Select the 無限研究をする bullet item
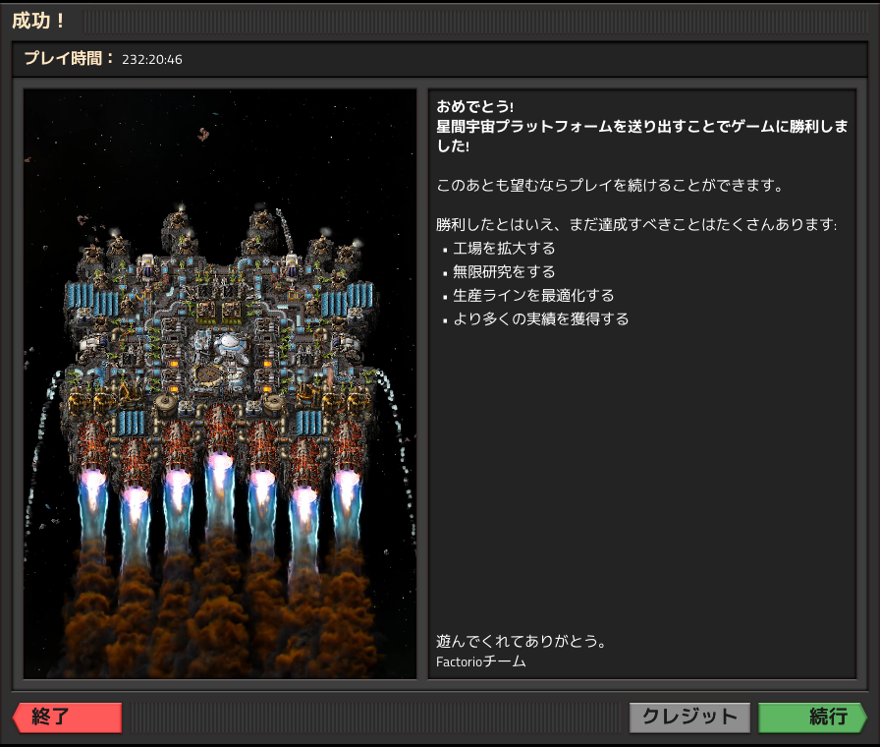 (x=504, y=272)
